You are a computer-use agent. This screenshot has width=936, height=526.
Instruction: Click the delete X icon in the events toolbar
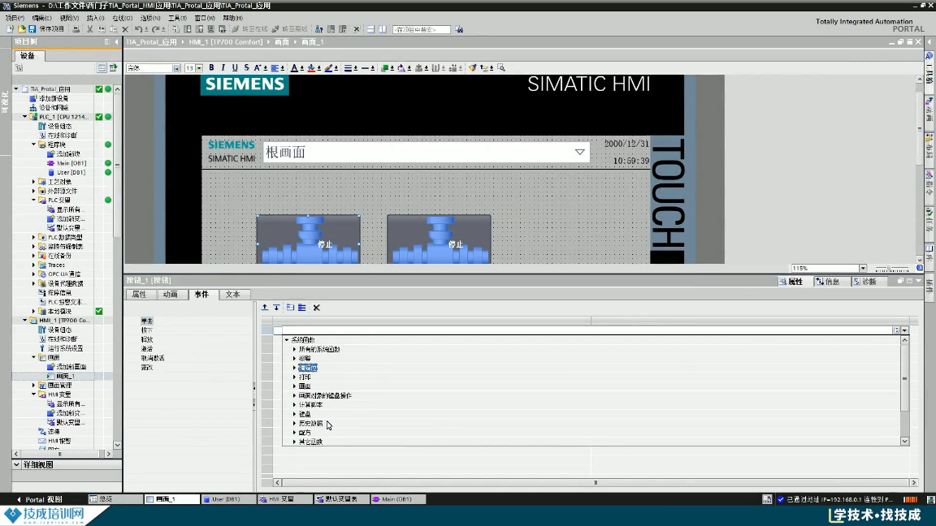[316, 308]
